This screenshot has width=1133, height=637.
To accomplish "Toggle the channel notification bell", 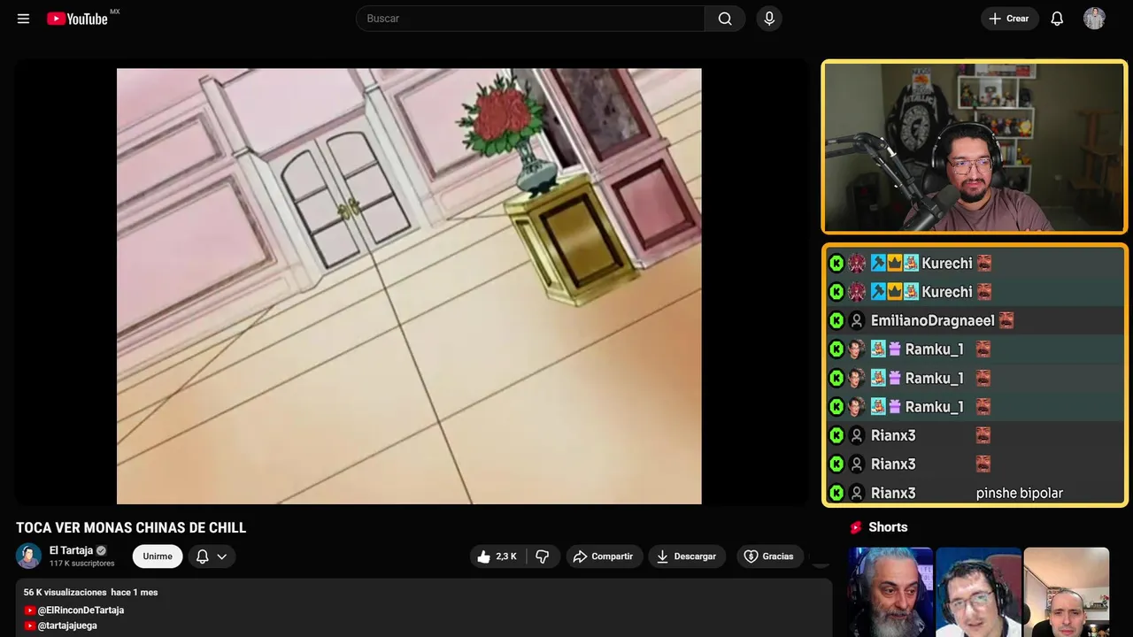I will [x=203, y=556].
